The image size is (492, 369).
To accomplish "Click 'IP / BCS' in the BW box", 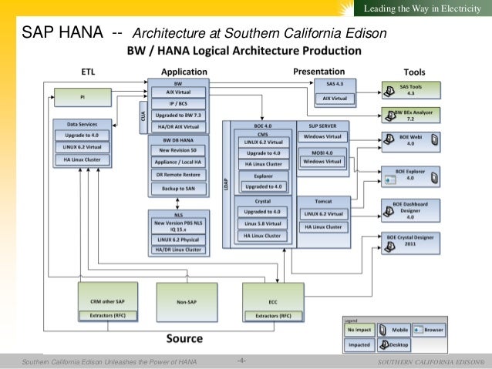I will (x=178, y=103).
